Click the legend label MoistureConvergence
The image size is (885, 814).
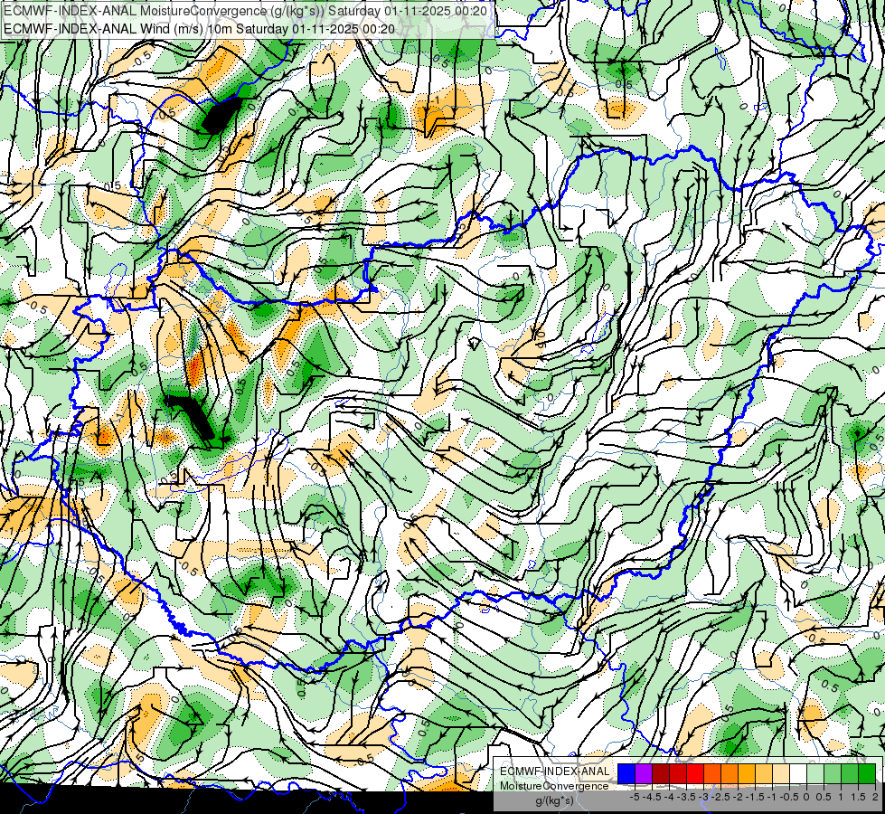[x=554, y=786]
